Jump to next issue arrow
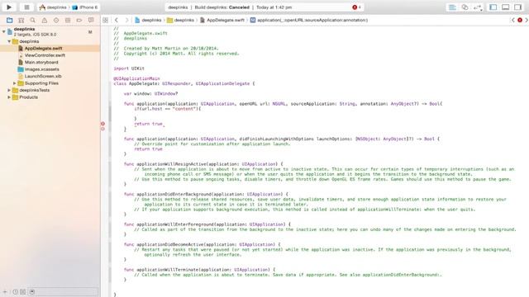 click(x=527, y=20)
